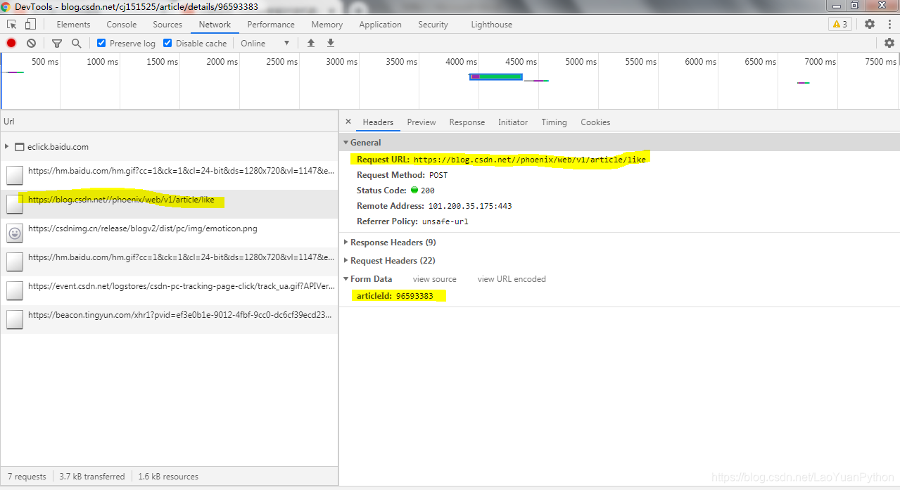Screen dimensions: 900x490
Task: Click the articleId 96593383 form value
Action: point(414,296)
